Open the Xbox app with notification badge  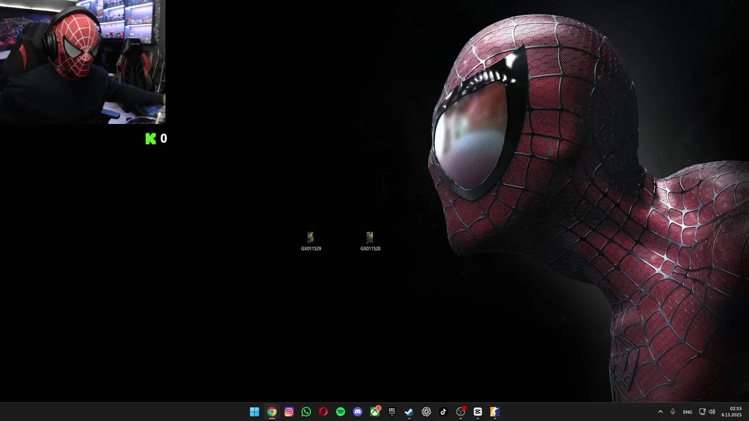click(375, 411)
